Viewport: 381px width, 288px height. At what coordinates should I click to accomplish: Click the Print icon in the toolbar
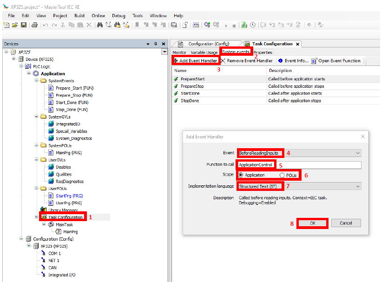[x=34, y=25]
